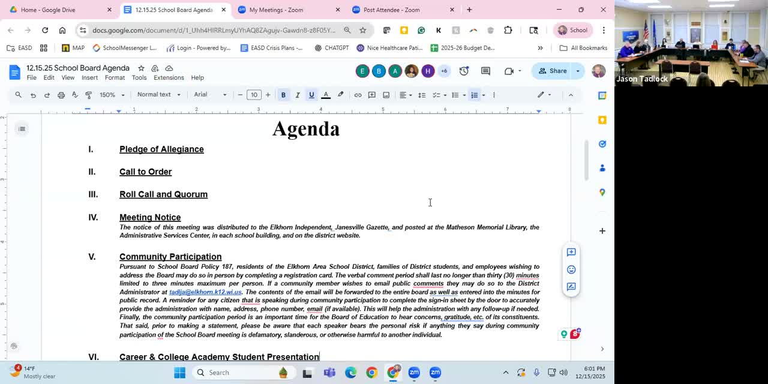
Task: Open Google Keep in the side panel
Action: 602,120
